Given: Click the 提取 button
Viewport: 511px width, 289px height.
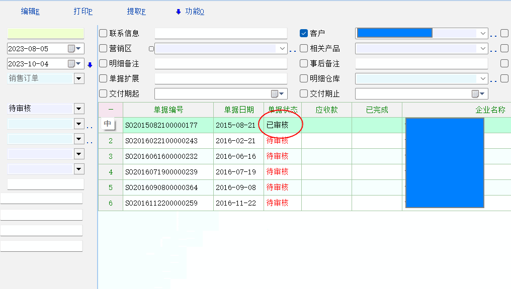Looking at the screenshot, I should (136, 12).
